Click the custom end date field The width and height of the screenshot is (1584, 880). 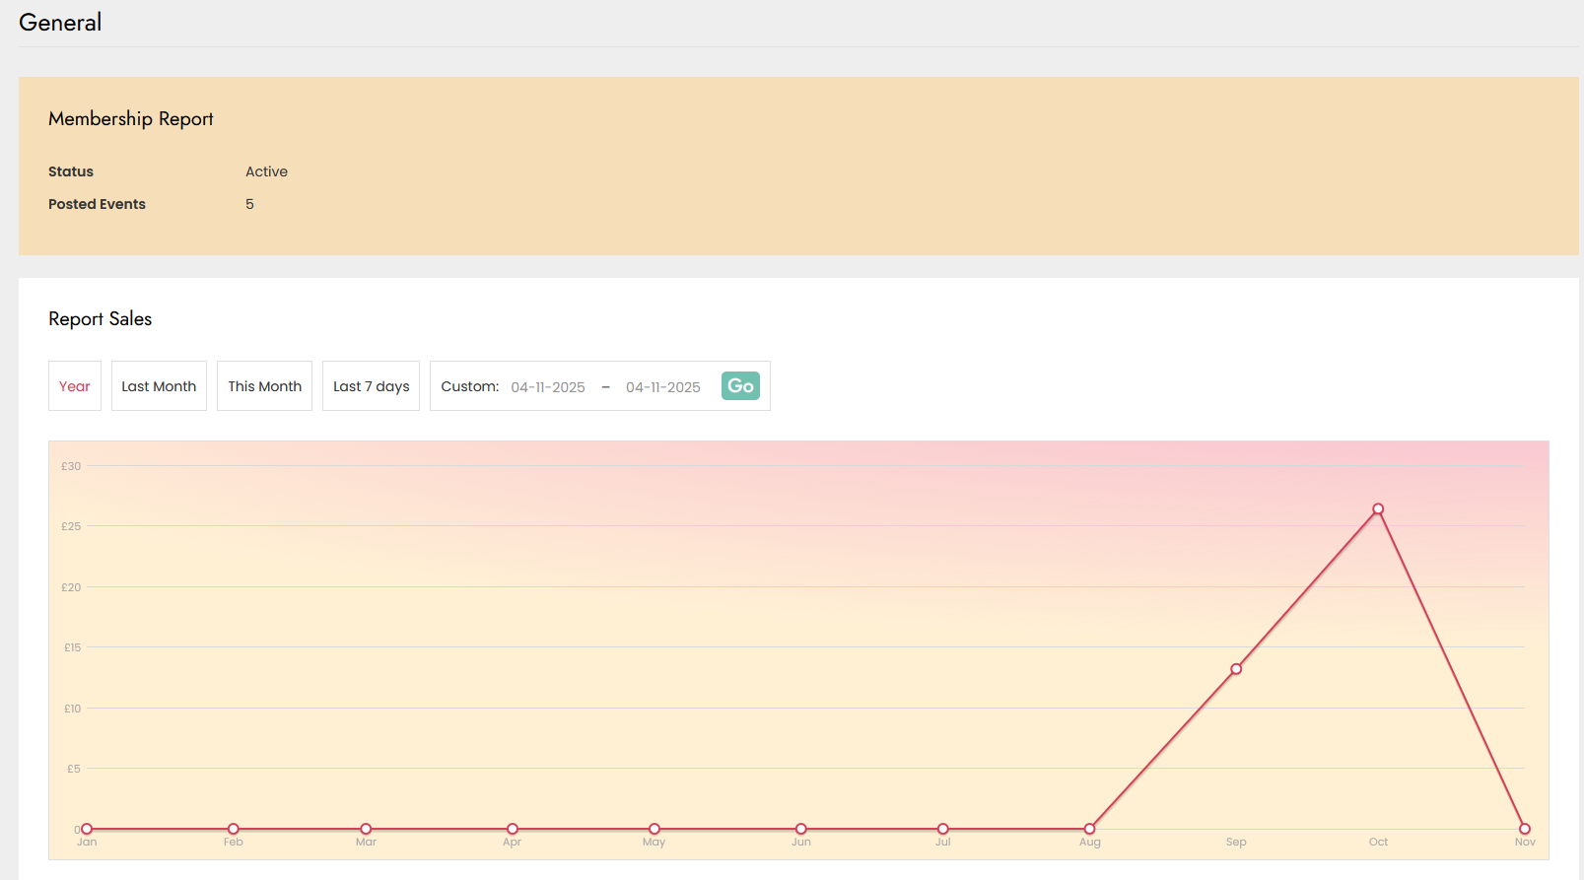pyautogui.click(x=662, y=387)
